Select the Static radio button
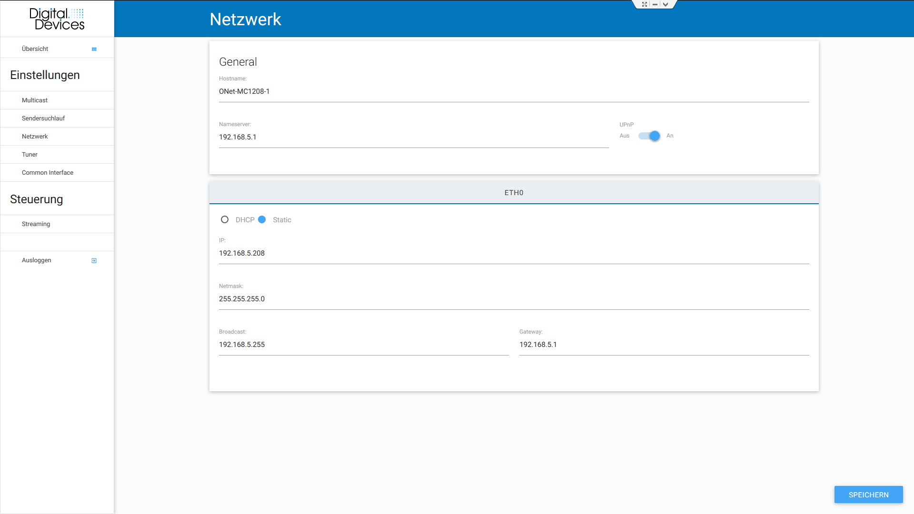The image size is (914, 514). [262, 220]
